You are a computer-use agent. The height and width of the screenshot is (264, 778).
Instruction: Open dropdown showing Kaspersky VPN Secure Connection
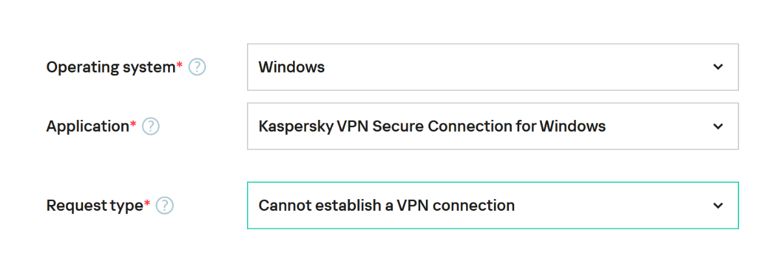pyautogui.click(x=432, y=126)
